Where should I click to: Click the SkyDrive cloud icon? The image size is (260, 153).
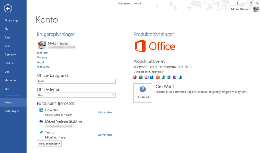[41, 121]
